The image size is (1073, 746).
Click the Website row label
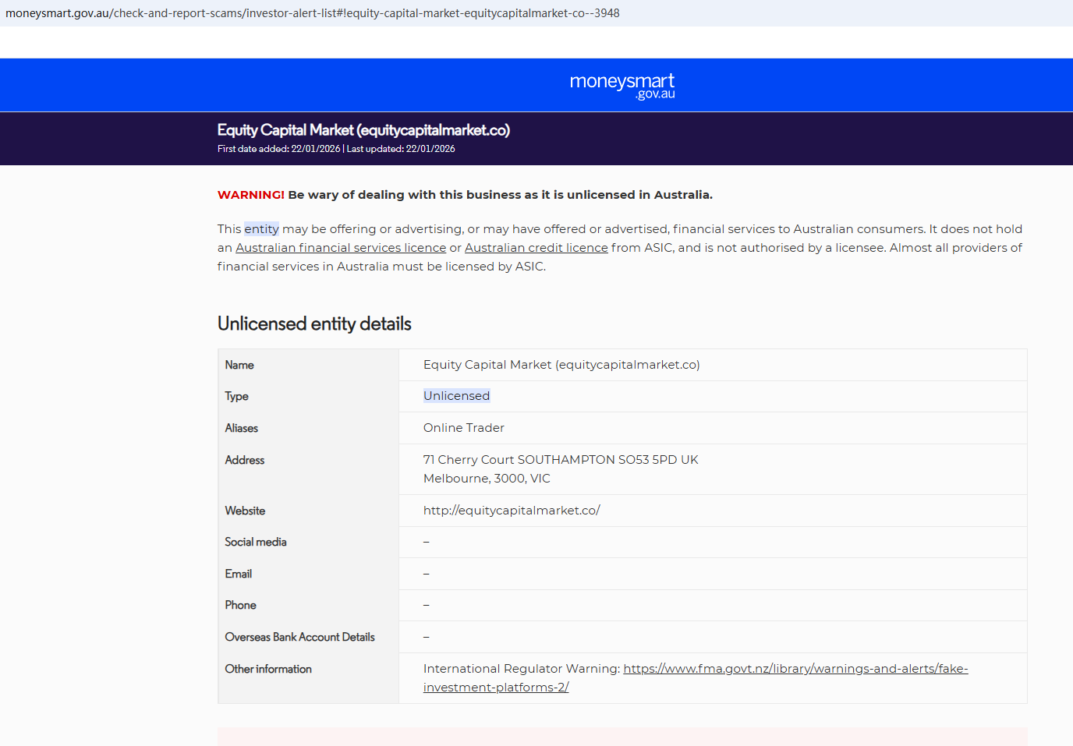coord(245,511)
